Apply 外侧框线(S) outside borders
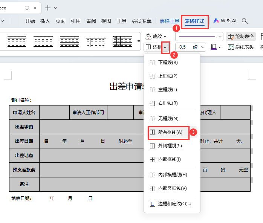This screenshot has height=223, width=263. click(172, 146)
